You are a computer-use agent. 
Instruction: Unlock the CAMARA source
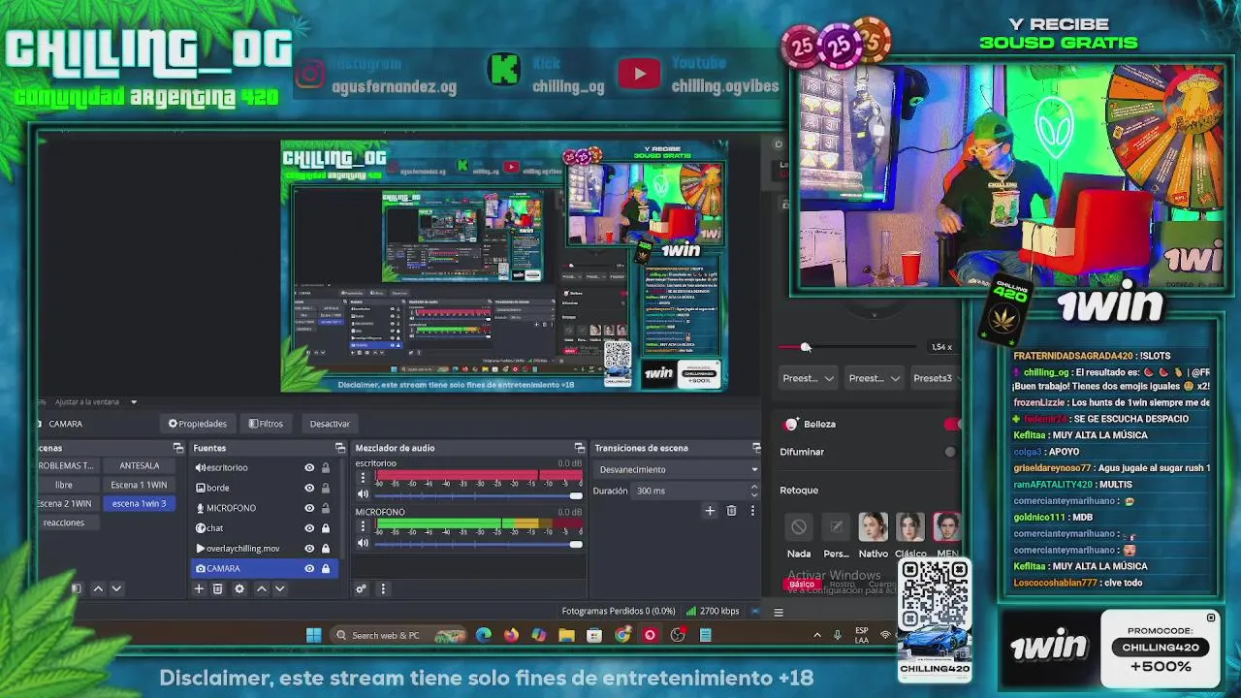(x=326, y=569)
